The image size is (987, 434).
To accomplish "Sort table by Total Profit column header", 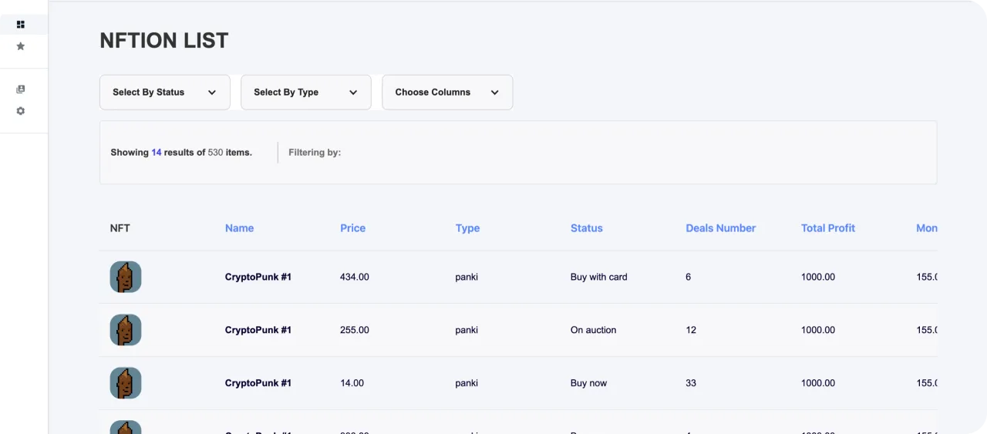I will click(828, 228).
